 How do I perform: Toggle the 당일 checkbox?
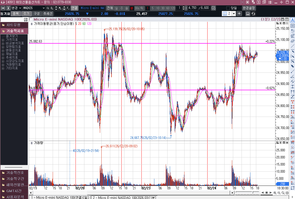(x=228, y=8)
